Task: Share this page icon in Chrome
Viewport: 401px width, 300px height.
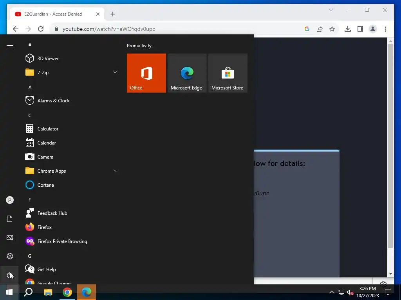Action: pyautogui.click(x=320, y=29)
